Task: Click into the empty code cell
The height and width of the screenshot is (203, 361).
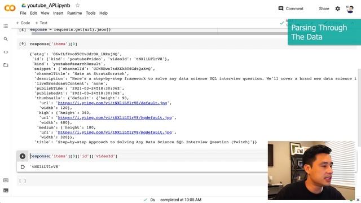Action: pos(147,181)
